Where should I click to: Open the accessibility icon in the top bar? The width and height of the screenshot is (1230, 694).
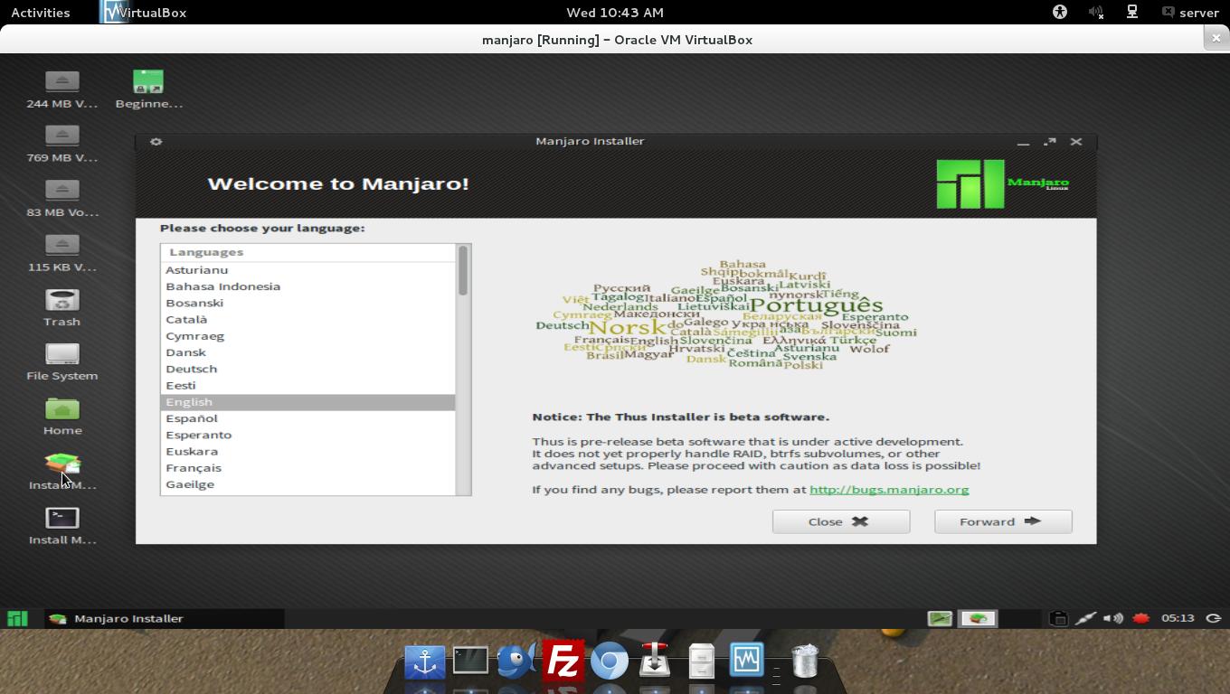pyautogui.click(x=1060, y=12)
